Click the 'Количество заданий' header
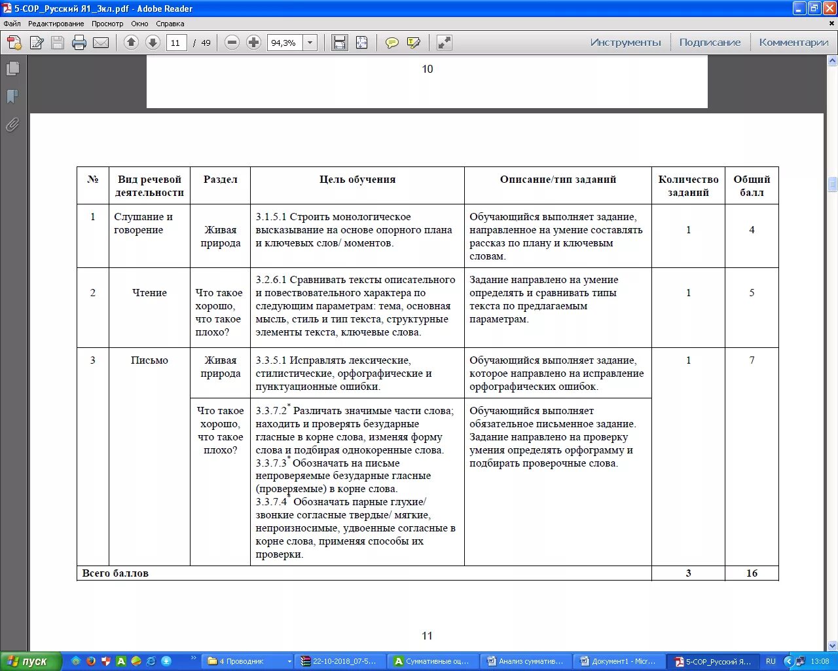The width and height of the screenshot is (838, 671). pyautogui.click(x=688, y=186)
